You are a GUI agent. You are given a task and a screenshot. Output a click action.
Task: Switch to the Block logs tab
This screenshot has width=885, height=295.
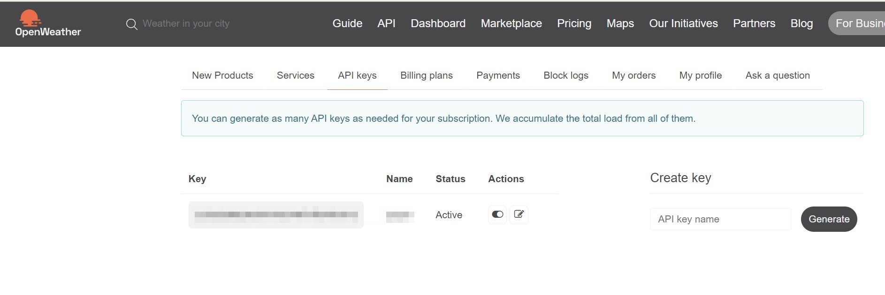[566, 75]
